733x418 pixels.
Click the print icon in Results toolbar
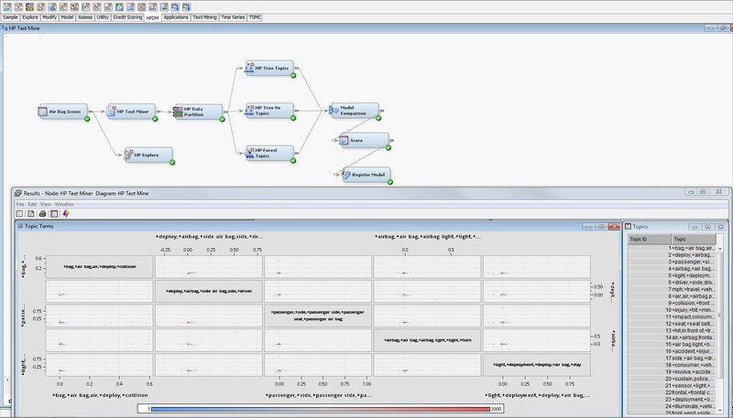tap(42, 214)
